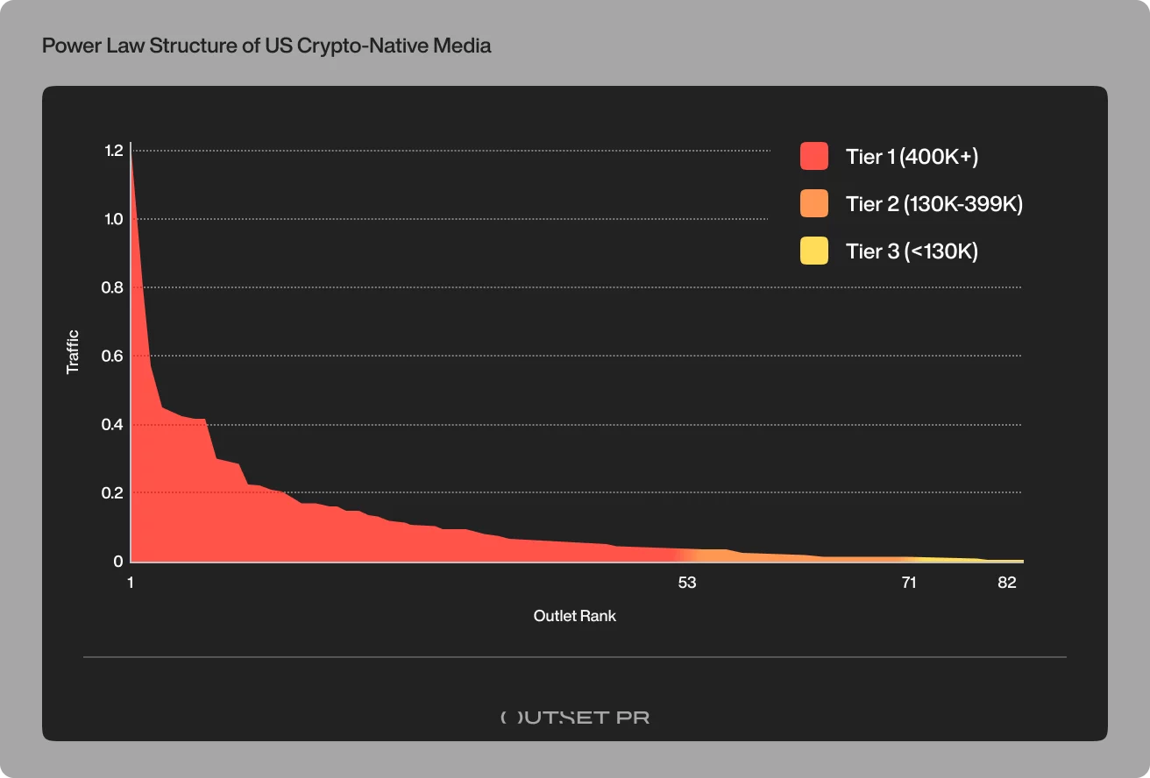
Task: Select the "Tier 3 (<130K)" legend label
Action: (912, 251)
